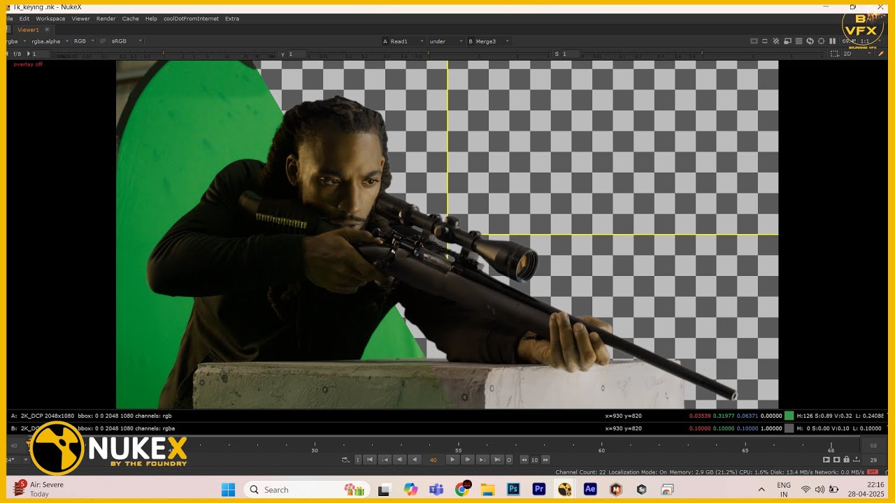895x503 pixels.
Task: Click the green A pixel color swatch
Action: (789, 416)
